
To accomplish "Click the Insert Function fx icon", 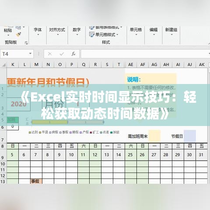I will point(73,54).
